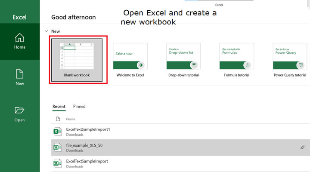
Task: Switch to the Recent tab
Action: pyautogui.click(x=59, y=107)
